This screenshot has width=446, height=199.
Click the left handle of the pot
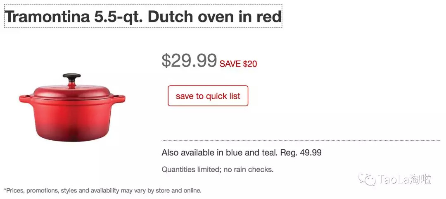[24, 98]
